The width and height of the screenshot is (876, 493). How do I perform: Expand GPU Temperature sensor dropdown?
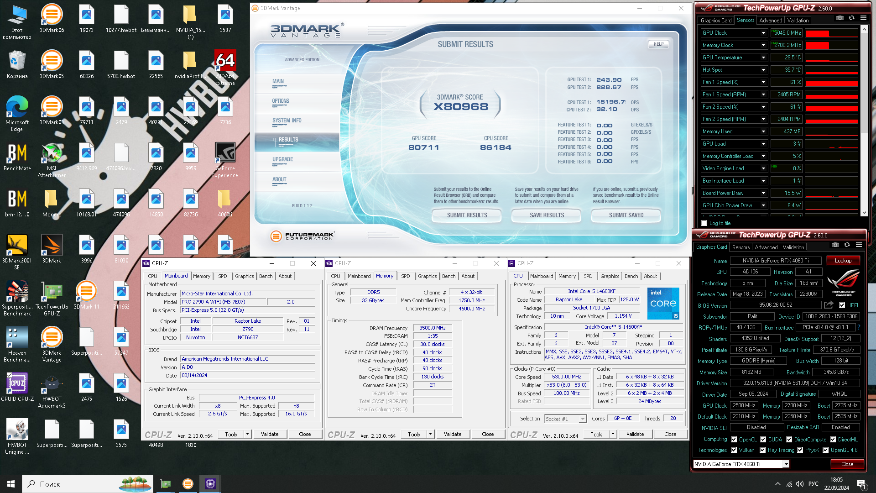click(x=763, y=58)
